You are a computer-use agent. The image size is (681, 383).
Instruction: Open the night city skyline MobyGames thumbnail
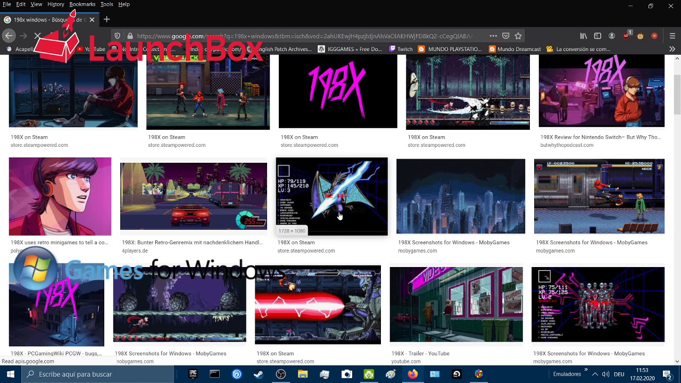tap(461, 196)
